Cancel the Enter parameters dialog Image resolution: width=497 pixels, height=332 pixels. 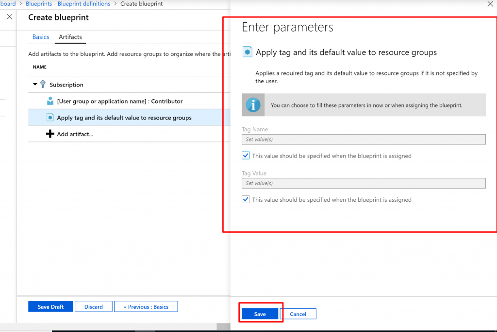[298, 314]
